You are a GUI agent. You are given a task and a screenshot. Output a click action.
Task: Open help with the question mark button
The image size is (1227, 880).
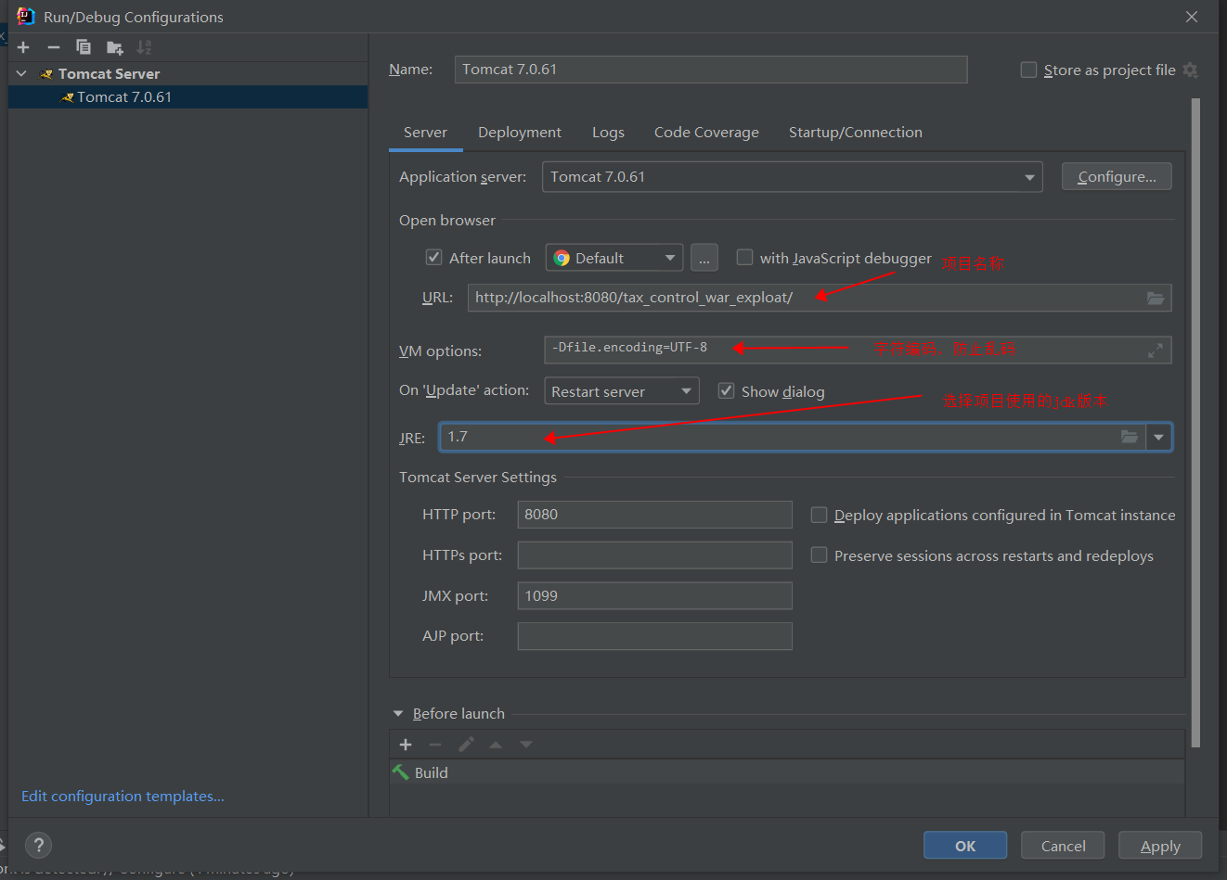[38, 845]
